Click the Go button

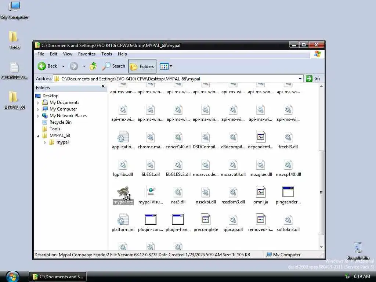click(x=313, y=79)
